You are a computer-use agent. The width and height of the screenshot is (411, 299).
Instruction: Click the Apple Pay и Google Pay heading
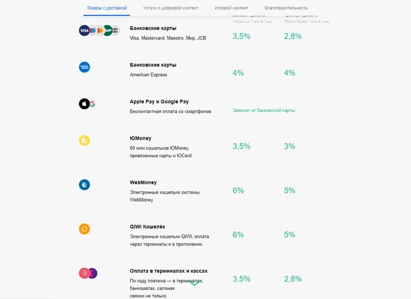point(159,102)
